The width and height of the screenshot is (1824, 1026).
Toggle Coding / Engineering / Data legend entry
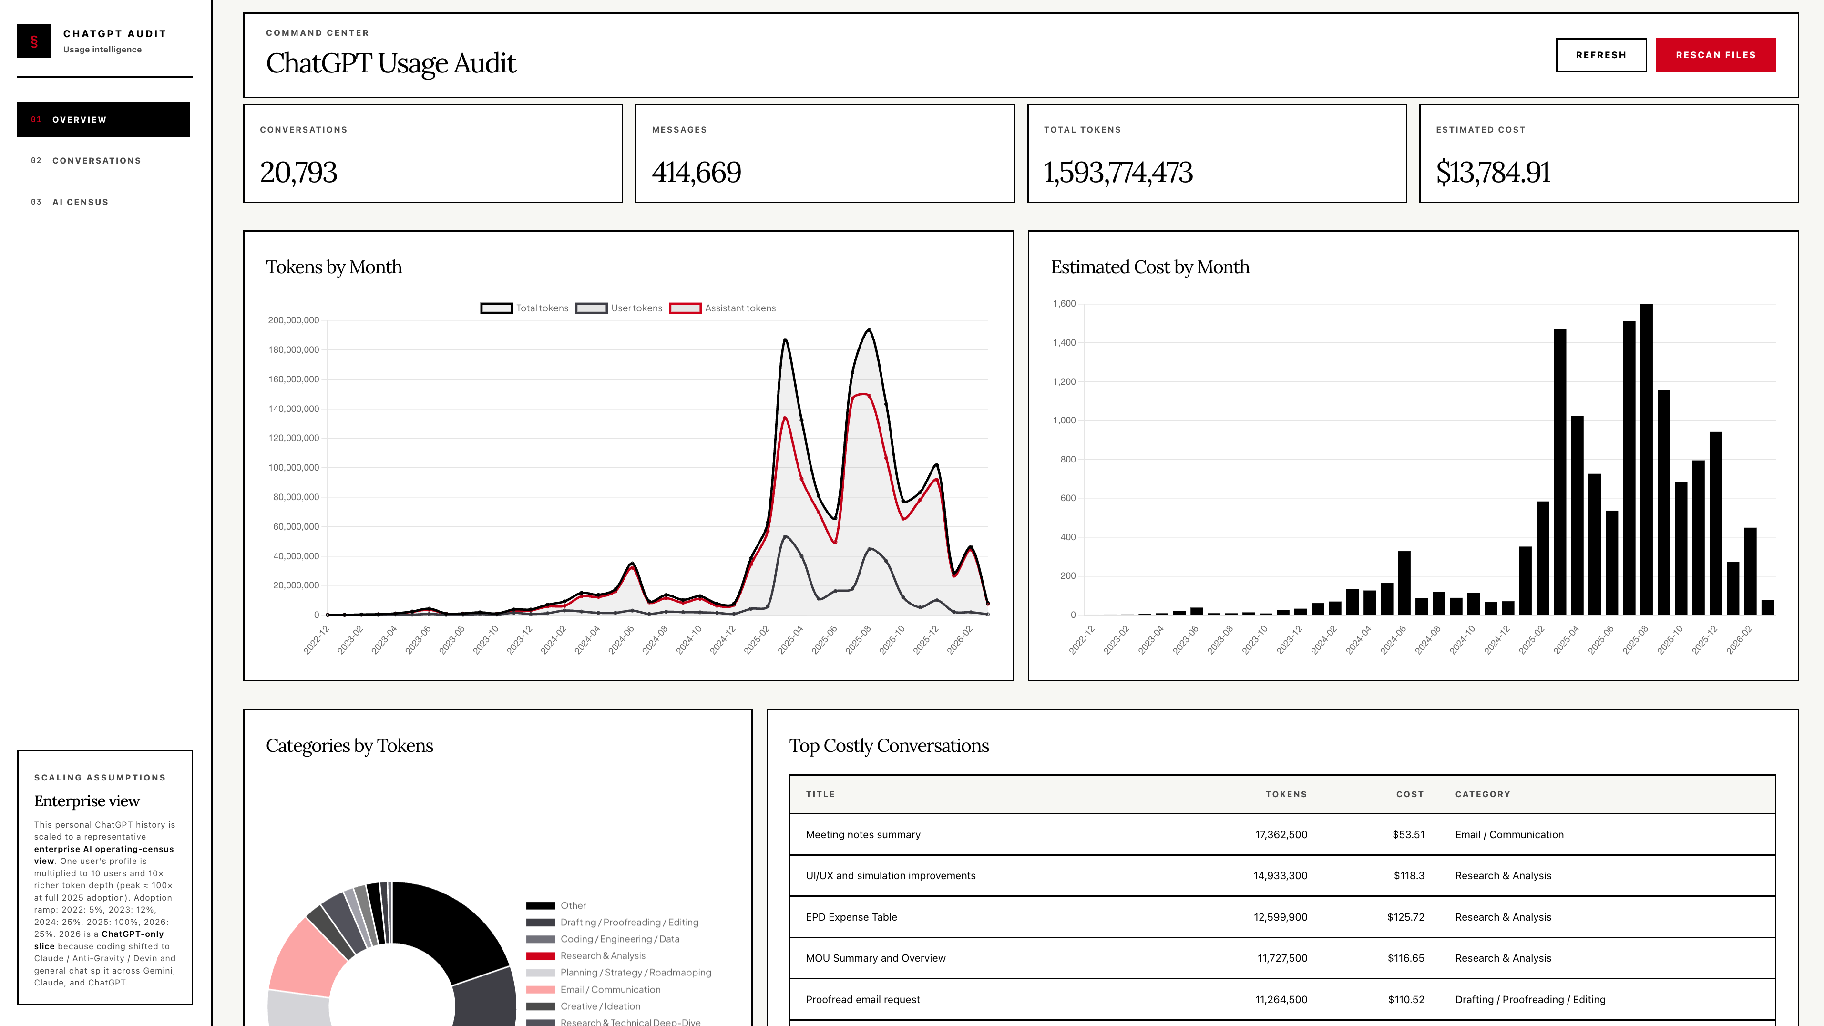tap(603, 939)
